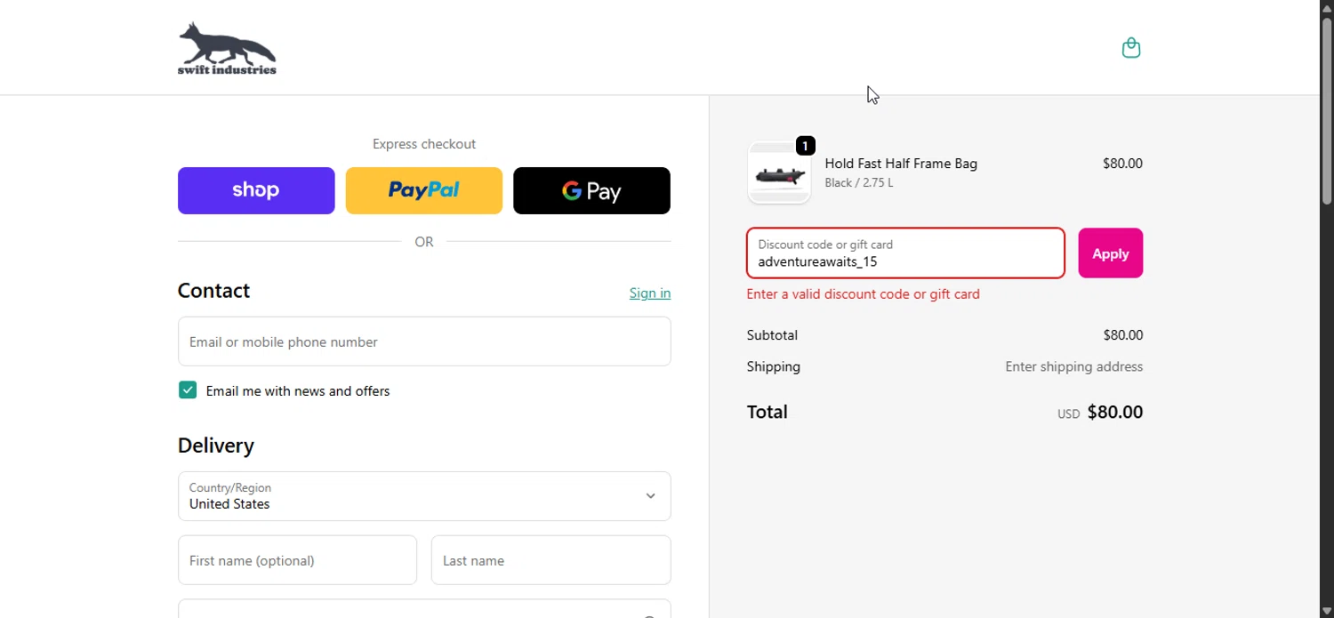Click the Last name field

550,560
